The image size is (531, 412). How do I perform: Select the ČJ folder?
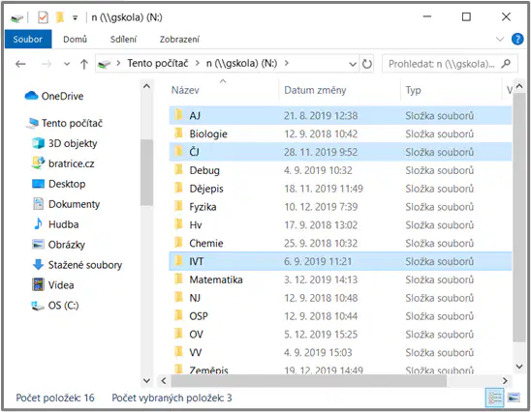coord(340,152)
